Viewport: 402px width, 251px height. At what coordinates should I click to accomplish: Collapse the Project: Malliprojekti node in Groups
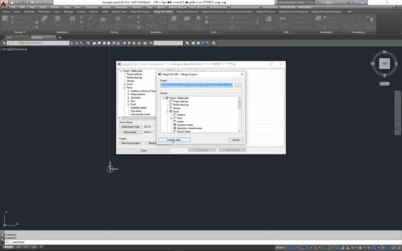tap(163, 98)
